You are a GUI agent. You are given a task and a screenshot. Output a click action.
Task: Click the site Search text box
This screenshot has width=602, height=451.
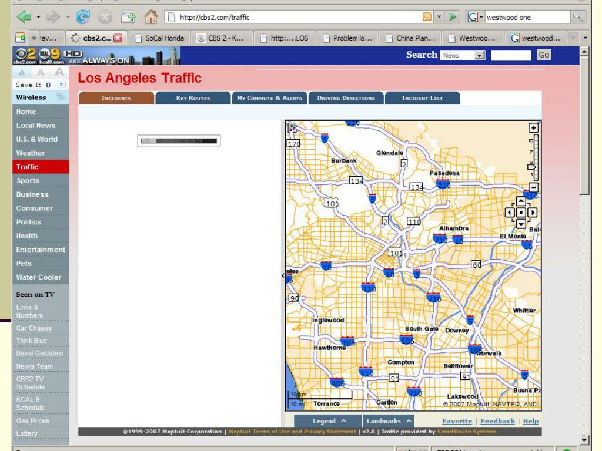tap(511, 55)
